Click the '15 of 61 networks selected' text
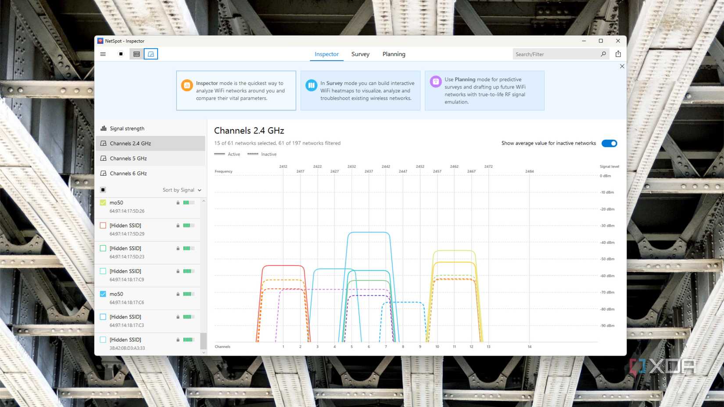This screenshot has height=407, width=724. (245, 143)
